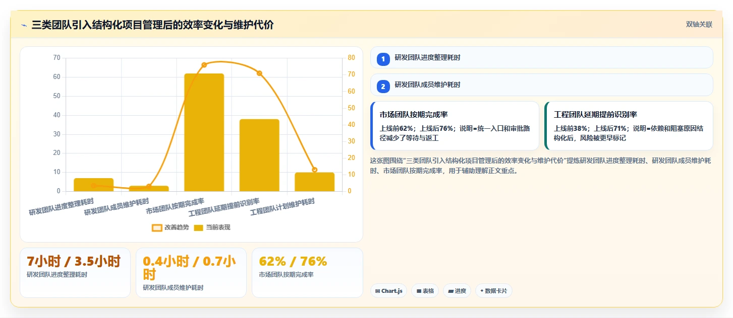Image resolution: width=733 pixels, height=318 pixels.
Task: Click the Chart.js tag
Action: pyautogui.click(x=388, y=291)
